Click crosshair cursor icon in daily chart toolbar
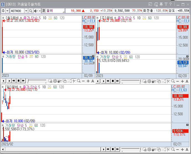The width and height of the screenshot is (191, 154). pos(168,150)
